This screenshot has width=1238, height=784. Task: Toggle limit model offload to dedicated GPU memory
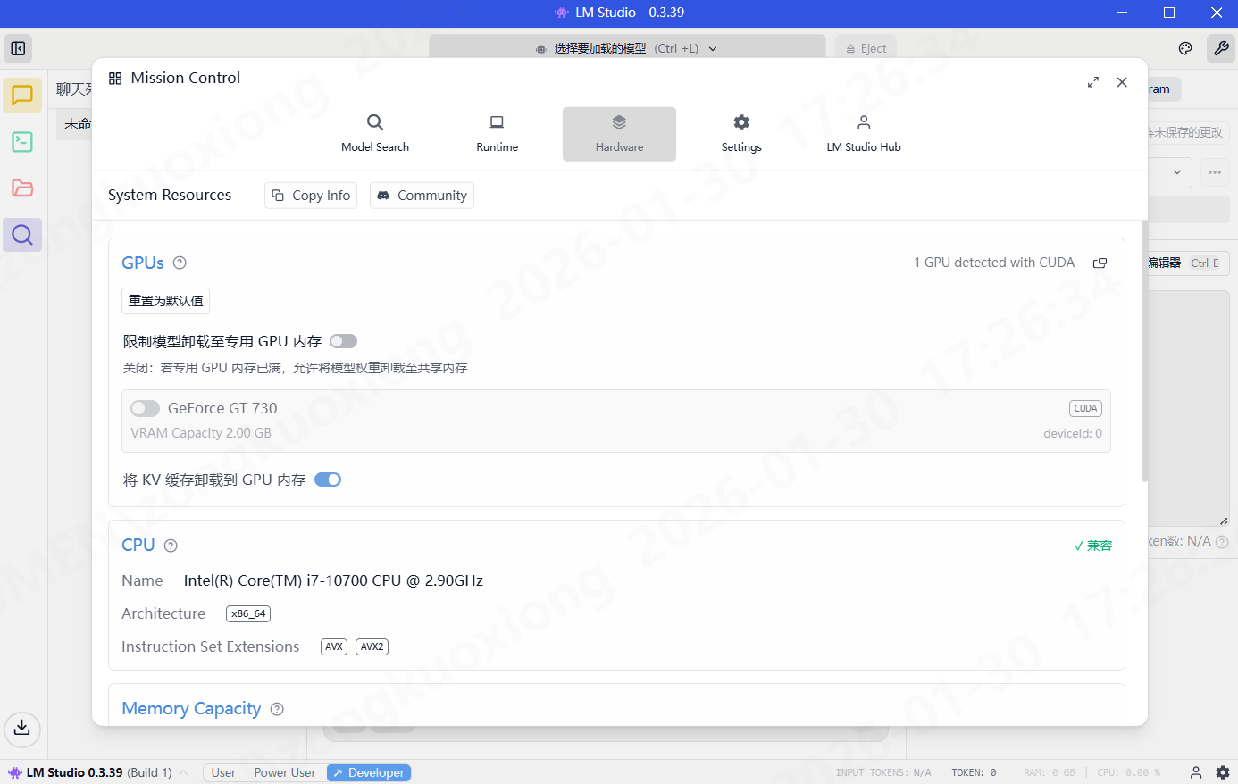pyautogui.click(x=343, y=341)
